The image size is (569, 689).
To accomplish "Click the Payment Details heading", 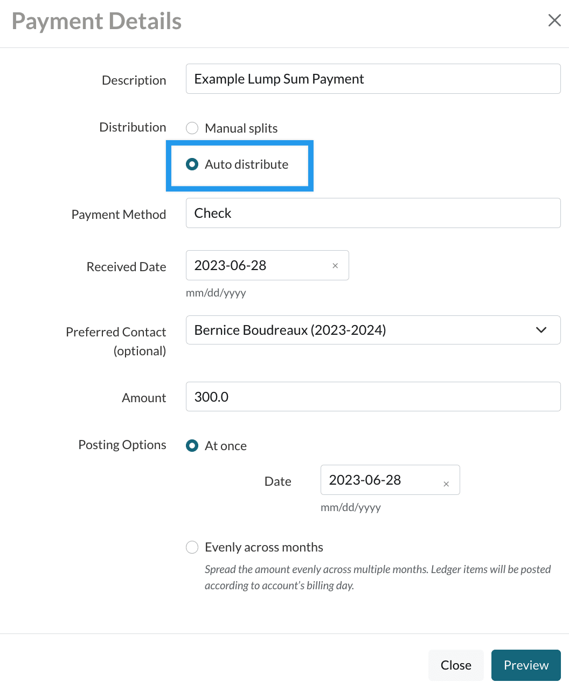I will (x=97, y=22).
